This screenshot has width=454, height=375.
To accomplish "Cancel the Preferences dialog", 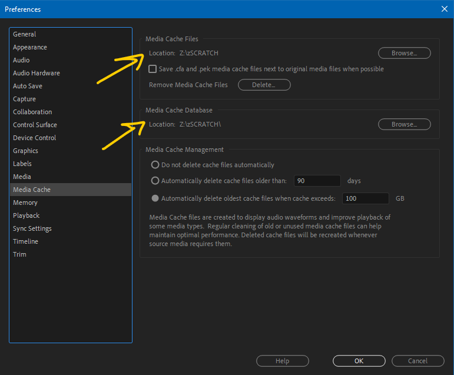I will pyautogui.click(x=417, y=361).
